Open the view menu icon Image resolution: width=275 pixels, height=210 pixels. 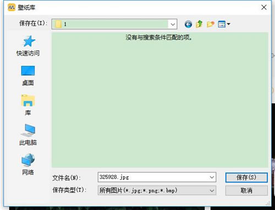pos(222,24)
